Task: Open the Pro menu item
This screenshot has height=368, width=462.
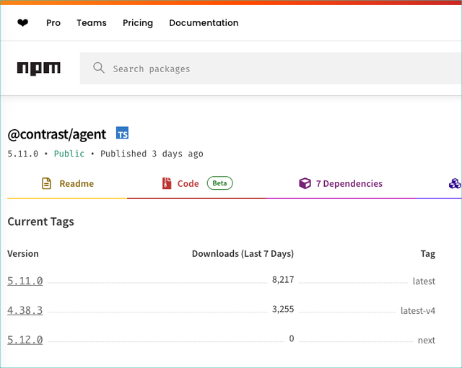Action: tap(53, 23)
